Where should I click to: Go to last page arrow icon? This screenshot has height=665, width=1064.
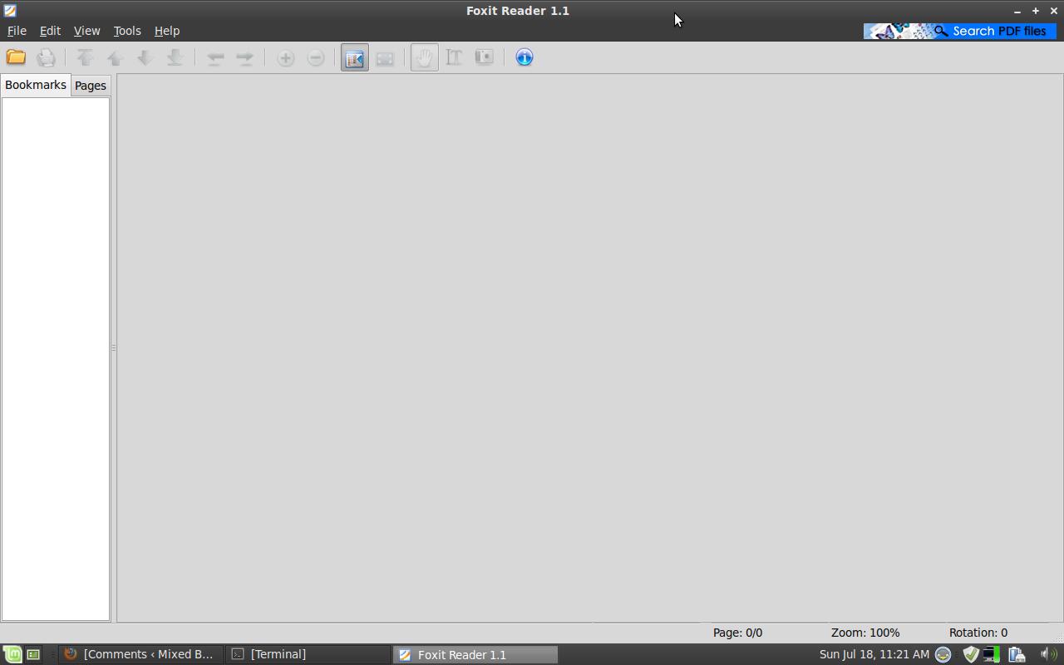click(175, 57)
